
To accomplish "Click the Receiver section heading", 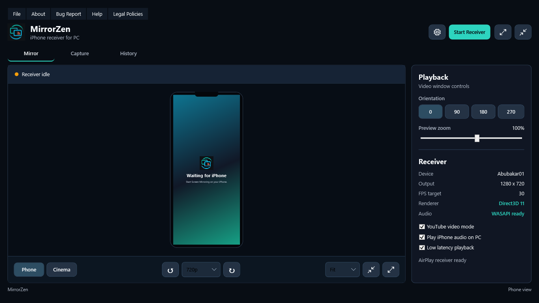I will (432, 162).
